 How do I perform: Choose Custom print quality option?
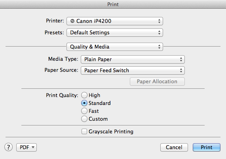coord(84,119)
